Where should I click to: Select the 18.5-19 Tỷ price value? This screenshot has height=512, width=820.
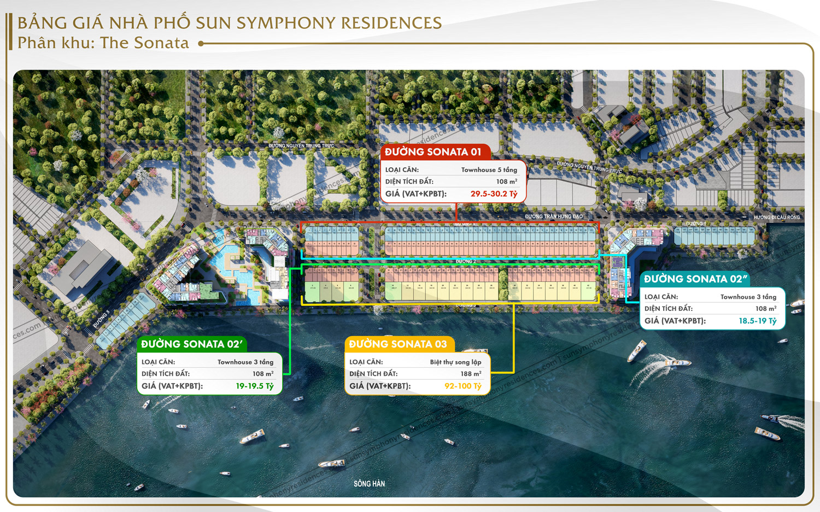[757, 321]
